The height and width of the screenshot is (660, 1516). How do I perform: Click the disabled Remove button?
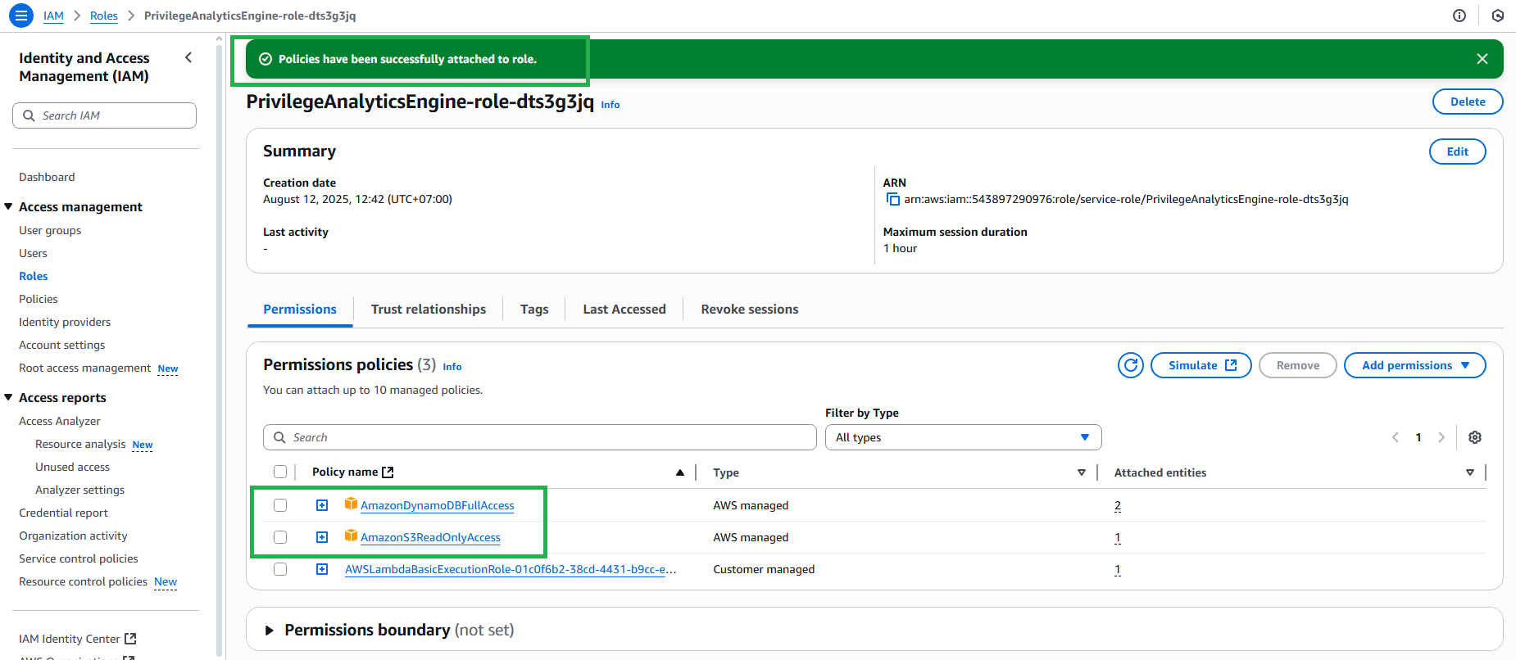1298,365
